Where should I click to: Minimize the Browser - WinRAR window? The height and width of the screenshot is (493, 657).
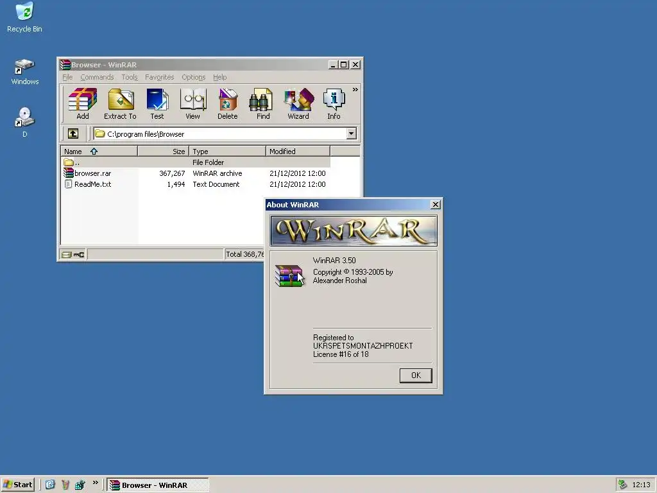[333, 65]
